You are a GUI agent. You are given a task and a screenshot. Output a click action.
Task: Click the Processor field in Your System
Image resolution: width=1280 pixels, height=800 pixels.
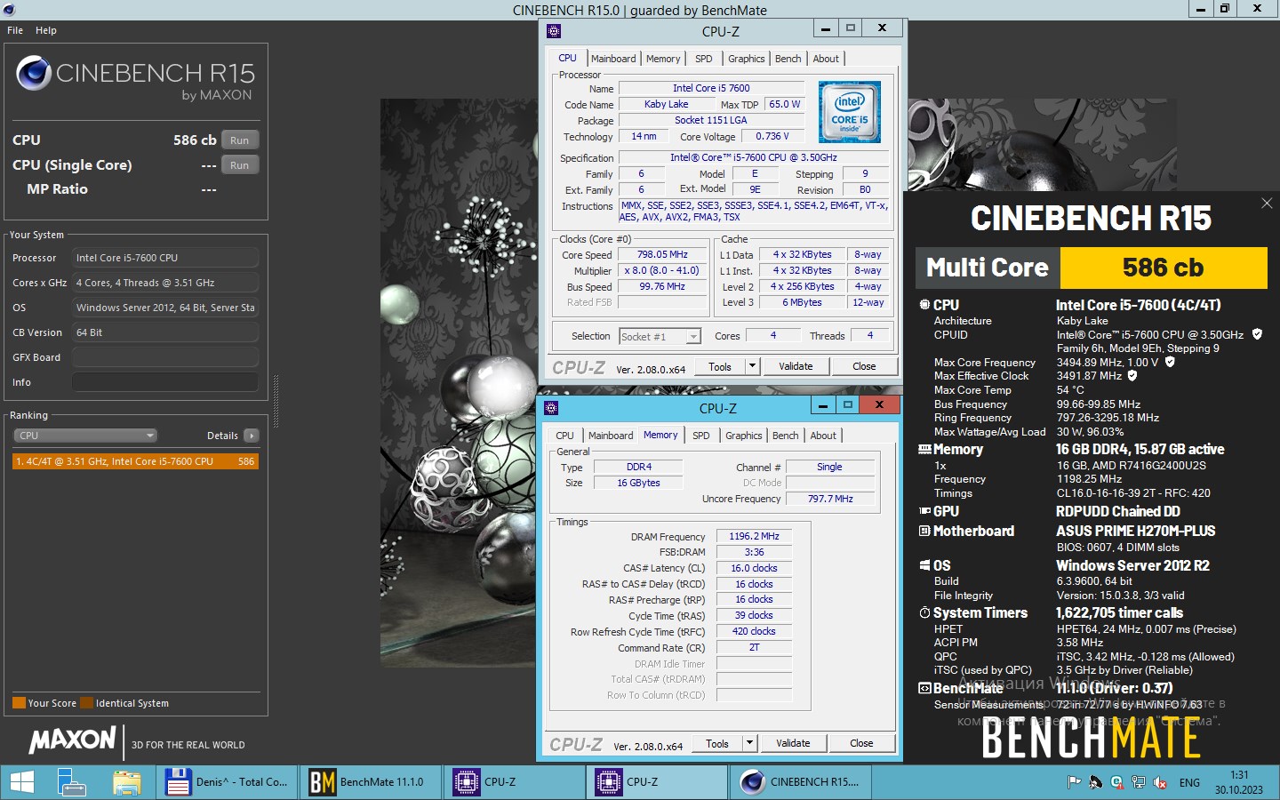pos(165,258)
